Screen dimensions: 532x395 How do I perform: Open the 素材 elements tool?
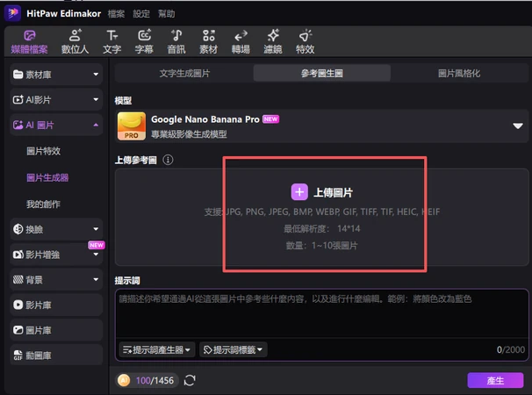tap(209, 42)
